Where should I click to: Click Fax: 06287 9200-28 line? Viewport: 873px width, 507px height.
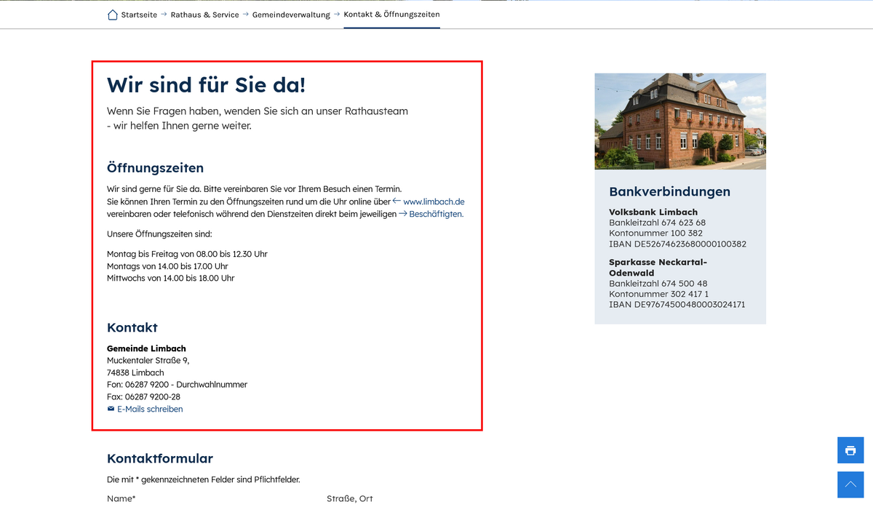pyautogui.click(x=143, y=396)
